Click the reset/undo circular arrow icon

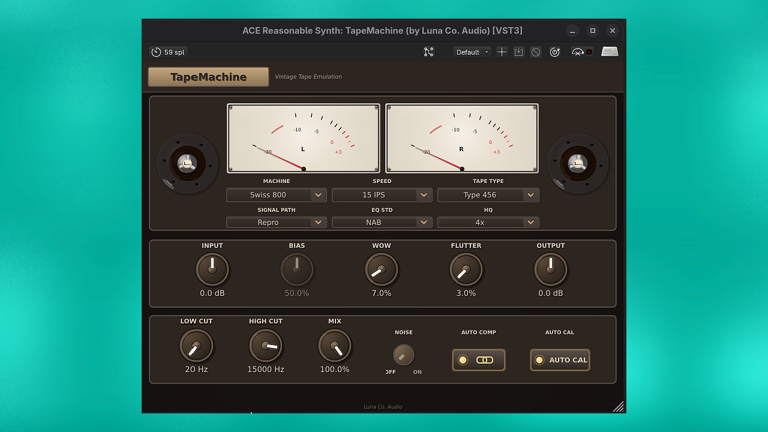554,52
